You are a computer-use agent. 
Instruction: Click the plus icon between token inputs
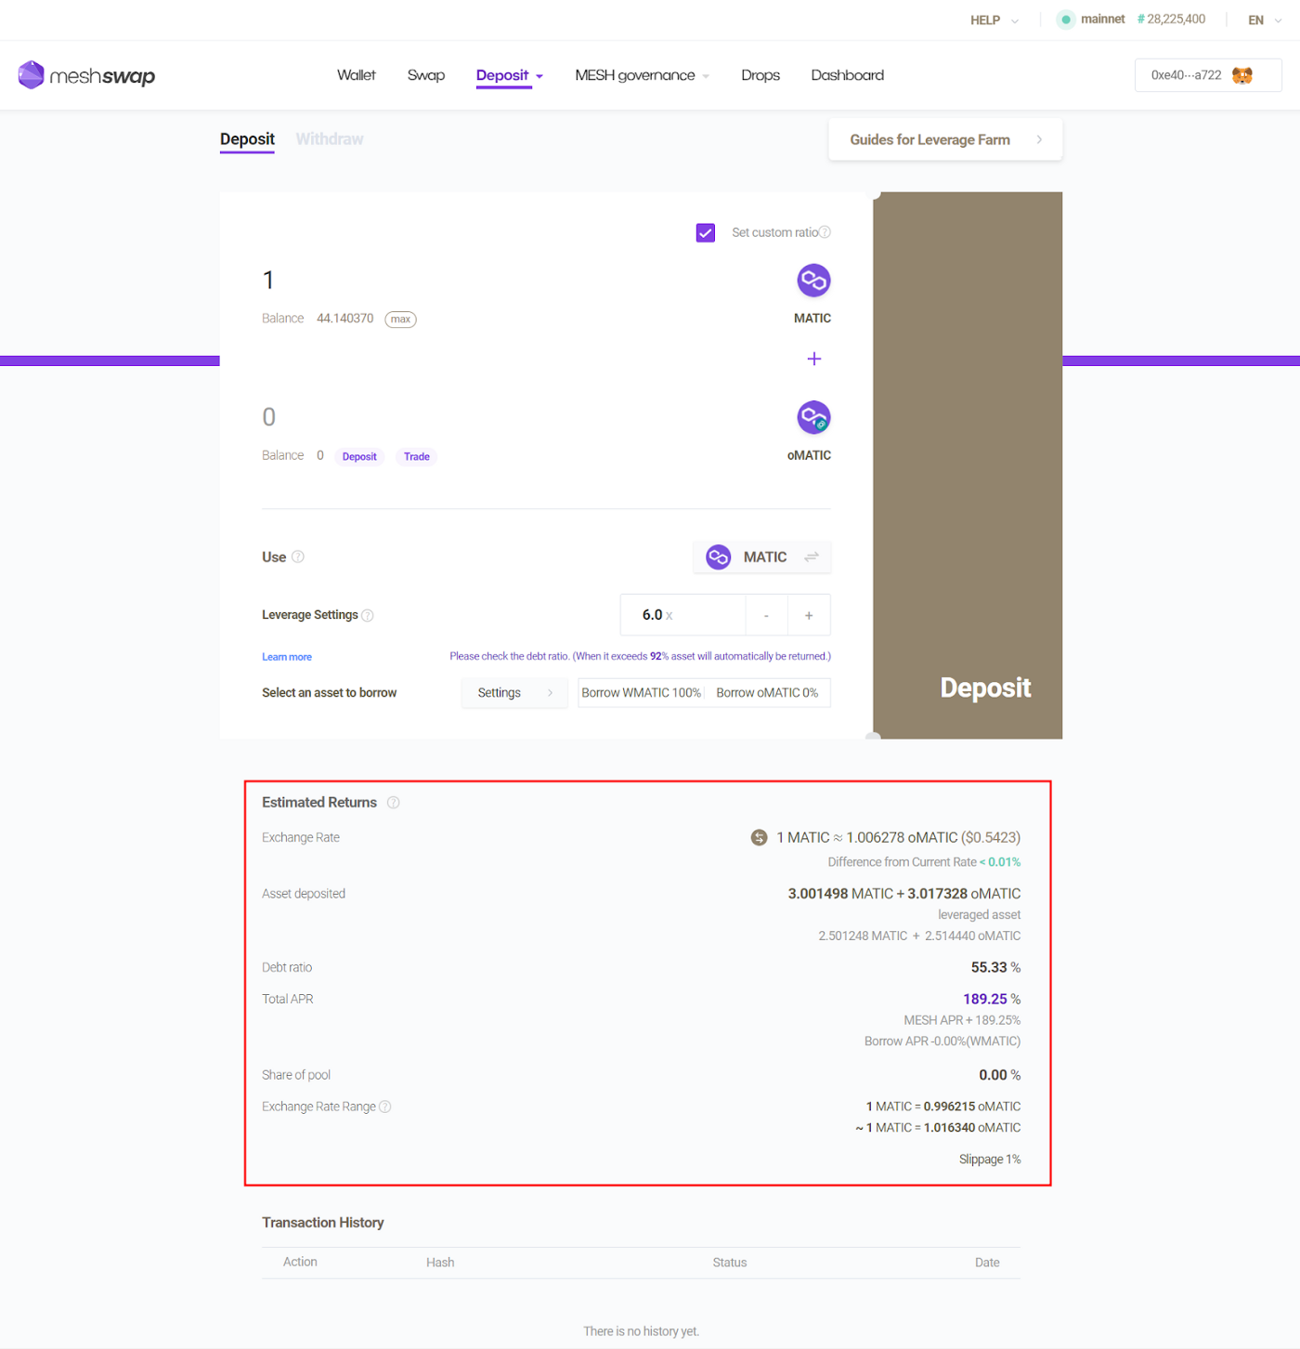click(814, 359)
